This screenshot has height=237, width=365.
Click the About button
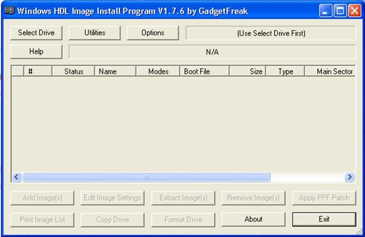tap(253, 219)
